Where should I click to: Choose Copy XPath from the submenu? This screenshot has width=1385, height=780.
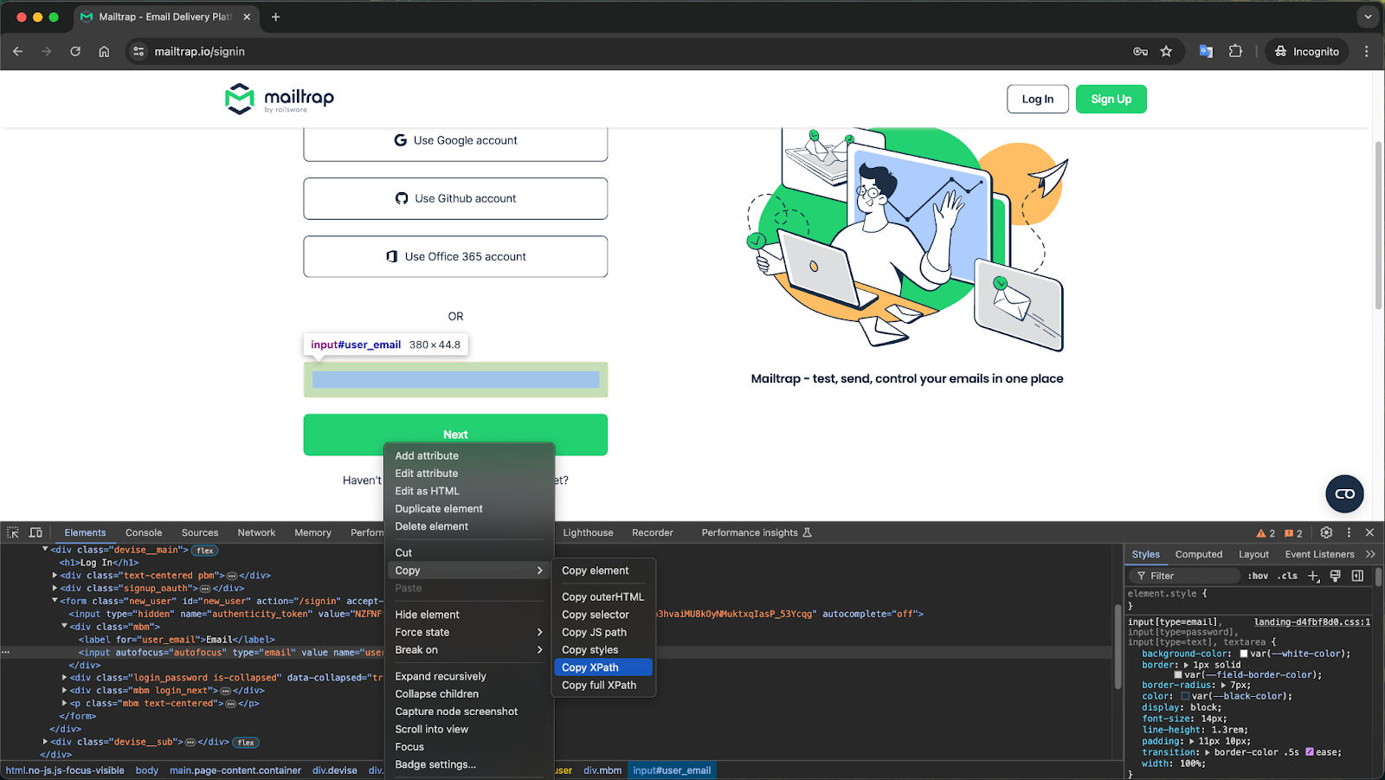pos(590,667)
